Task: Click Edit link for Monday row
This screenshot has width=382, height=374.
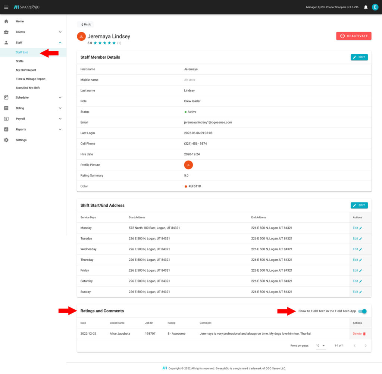Action: coord(357,228)
